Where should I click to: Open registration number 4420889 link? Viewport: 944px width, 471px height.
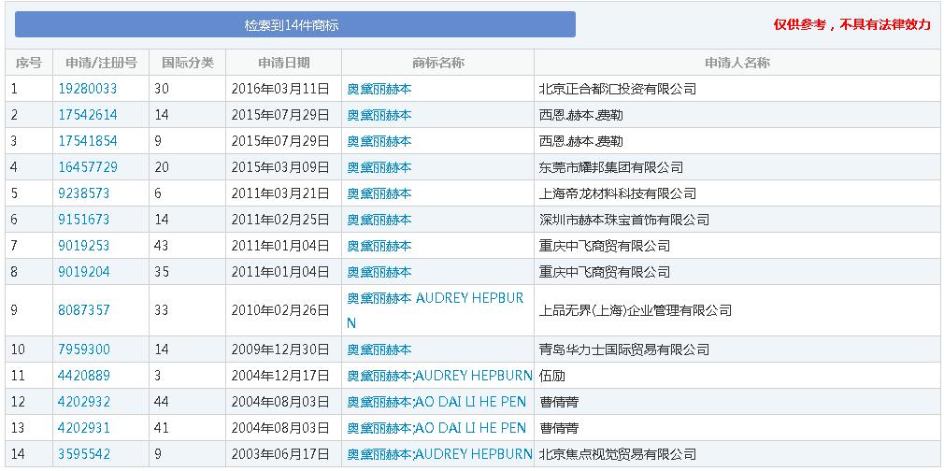(84, 376)
